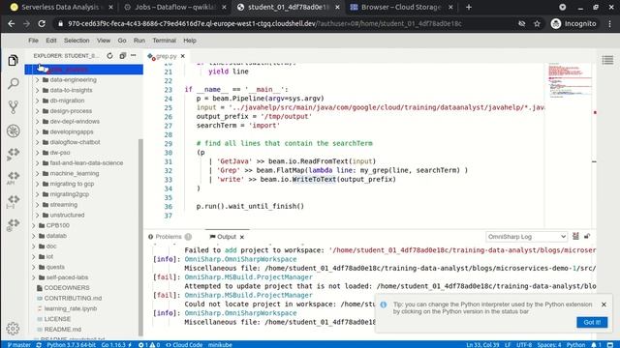Open the README.md file
Screen dimensions: 620x348
[62, 329]
